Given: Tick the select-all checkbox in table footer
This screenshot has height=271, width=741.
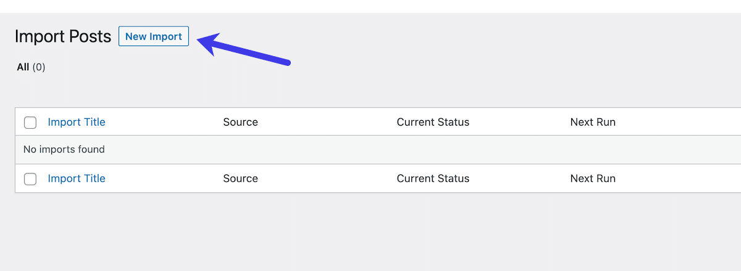Looking at the screenshot, I should tap(30, 179).
